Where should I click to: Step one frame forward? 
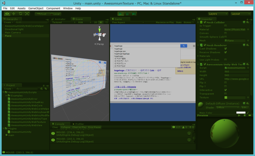tap(134, 14)
